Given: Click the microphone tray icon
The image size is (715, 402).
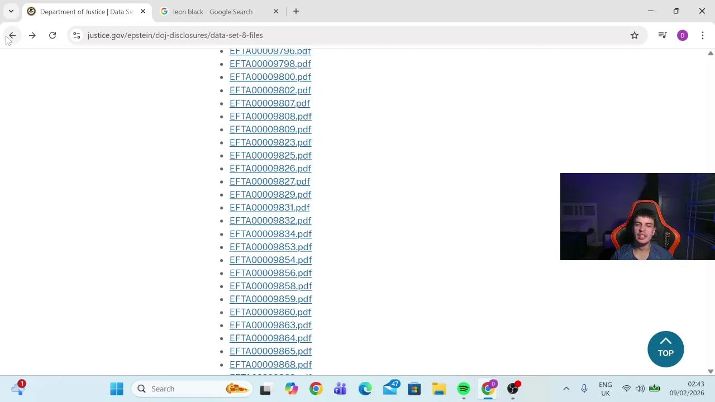Looking at the screenshot, I should (584, 389).
